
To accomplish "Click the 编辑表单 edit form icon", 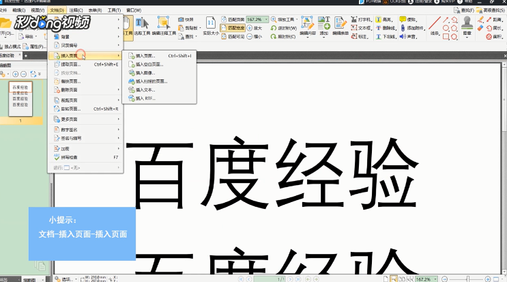I will [x=341, y=26].
